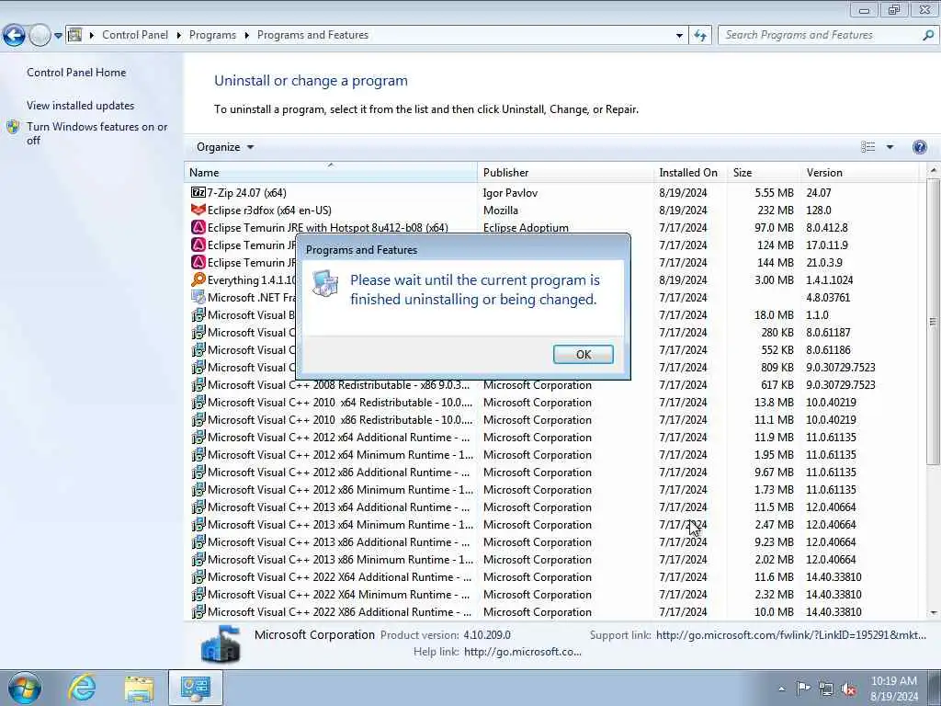Open the recent pages dropdown arrow
The height and width of the screenshot is (706, 941).
(x=58, y=36)
